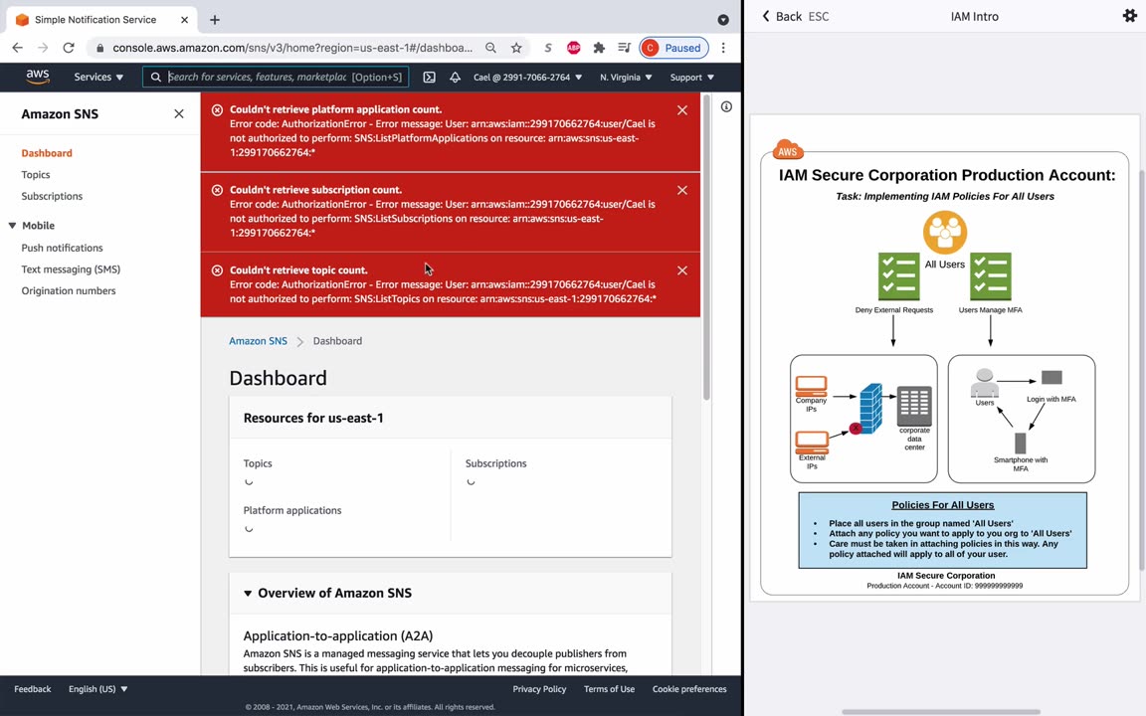The image size is (1146, 716).
Task: Open the N. Virginia region dropdown
Action: coord(626,77)
